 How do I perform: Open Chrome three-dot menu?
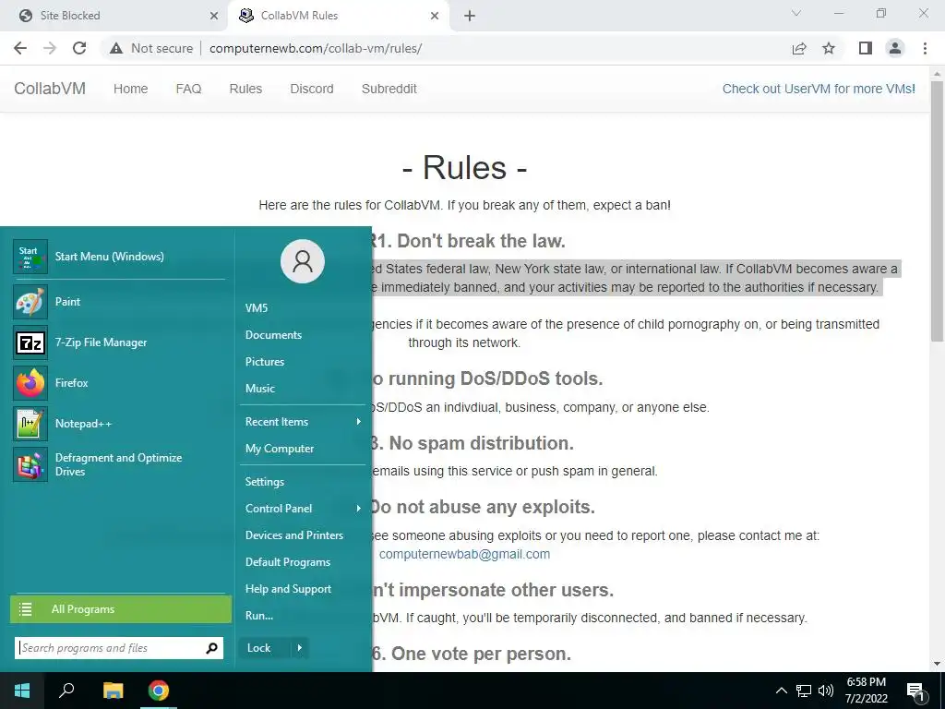point(925,48)
